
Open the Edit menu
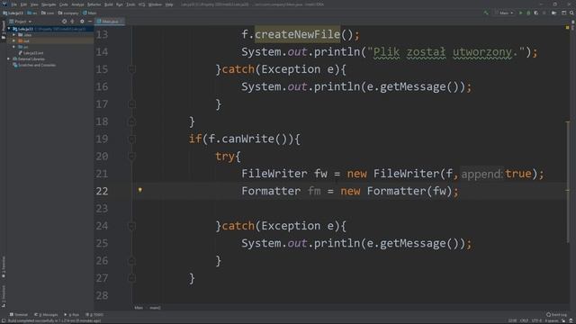coord(23,4)
